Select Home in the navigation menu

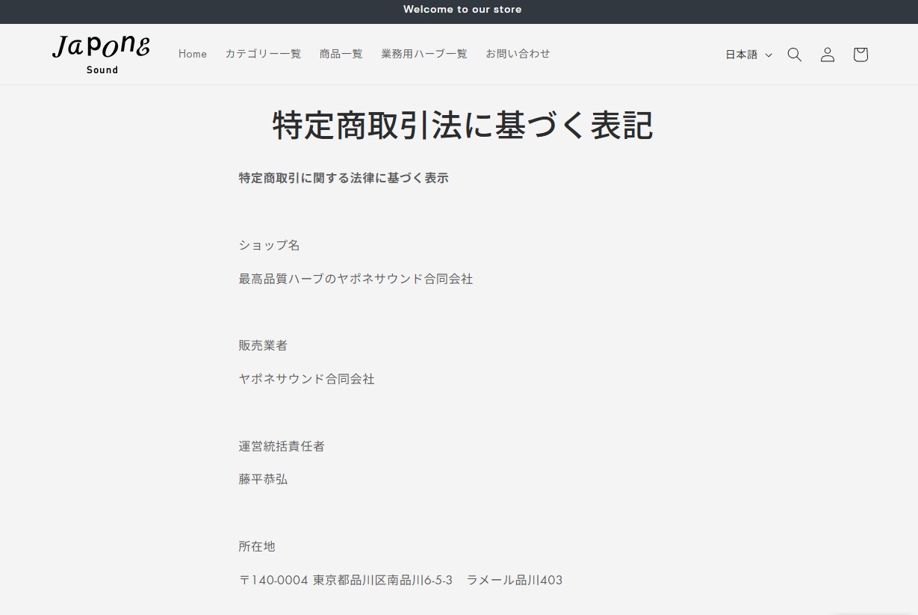point(192,54)
